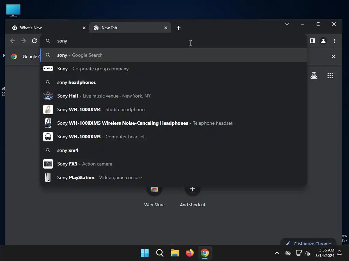Open Windows taskbar search

coord(160,253)
